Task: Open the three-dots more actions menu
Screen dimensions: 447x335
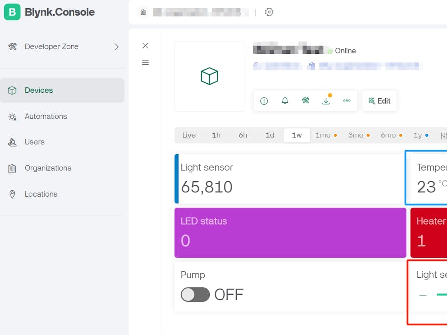Action: [347, 101]
